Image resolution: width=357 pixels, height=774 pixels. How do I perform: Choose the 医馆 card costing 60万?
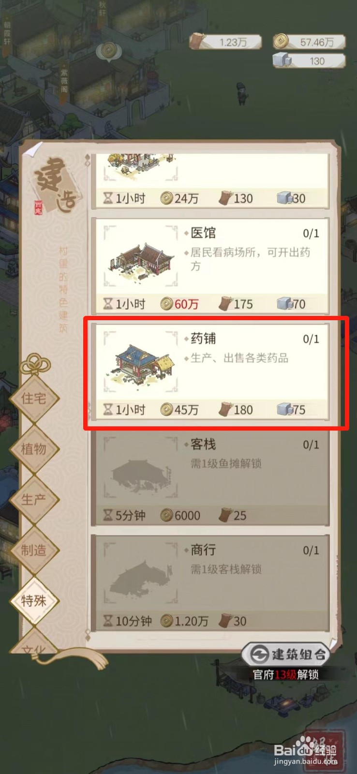(x=210, y=266)
